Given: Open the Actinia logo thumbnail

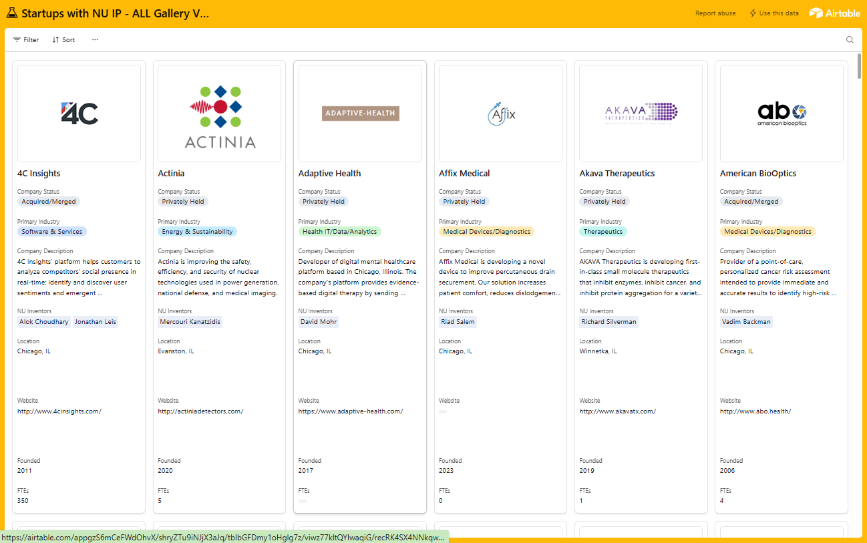Looking at the screenshot, I should point(220,114).
